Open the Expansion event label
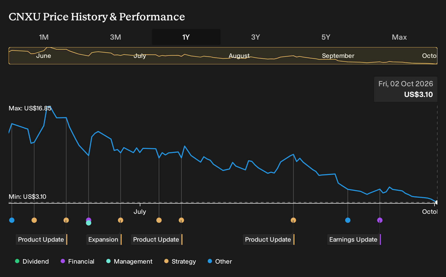446x277 pixels. (x=104, y=239)
